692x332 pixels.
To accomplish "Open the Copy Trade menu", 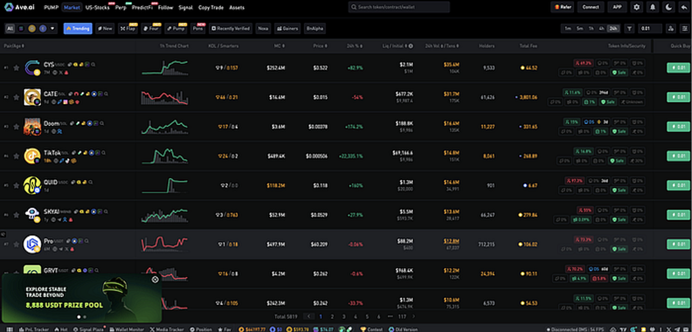I will 211,7.
